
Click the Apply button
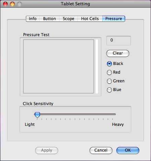coord(47,150)
